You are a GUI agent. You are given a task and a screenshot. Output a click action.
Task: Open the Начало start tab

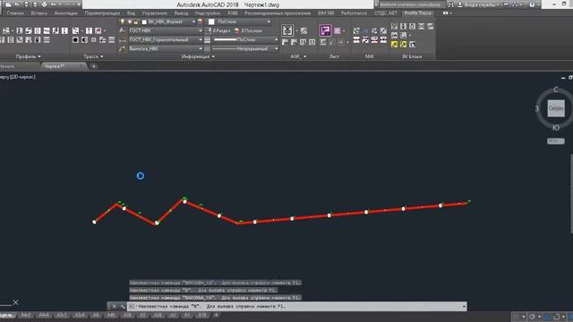click(x=7, y=66)
